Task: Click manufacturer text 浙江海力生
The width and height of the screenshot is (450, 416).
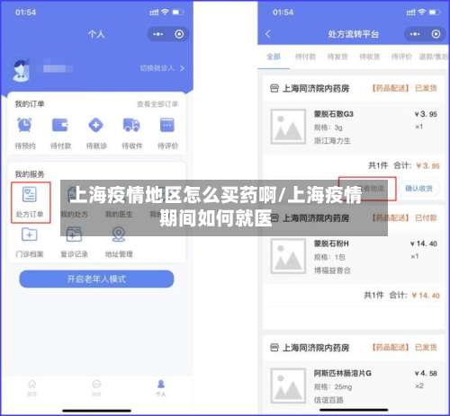Action: (332, 140)
